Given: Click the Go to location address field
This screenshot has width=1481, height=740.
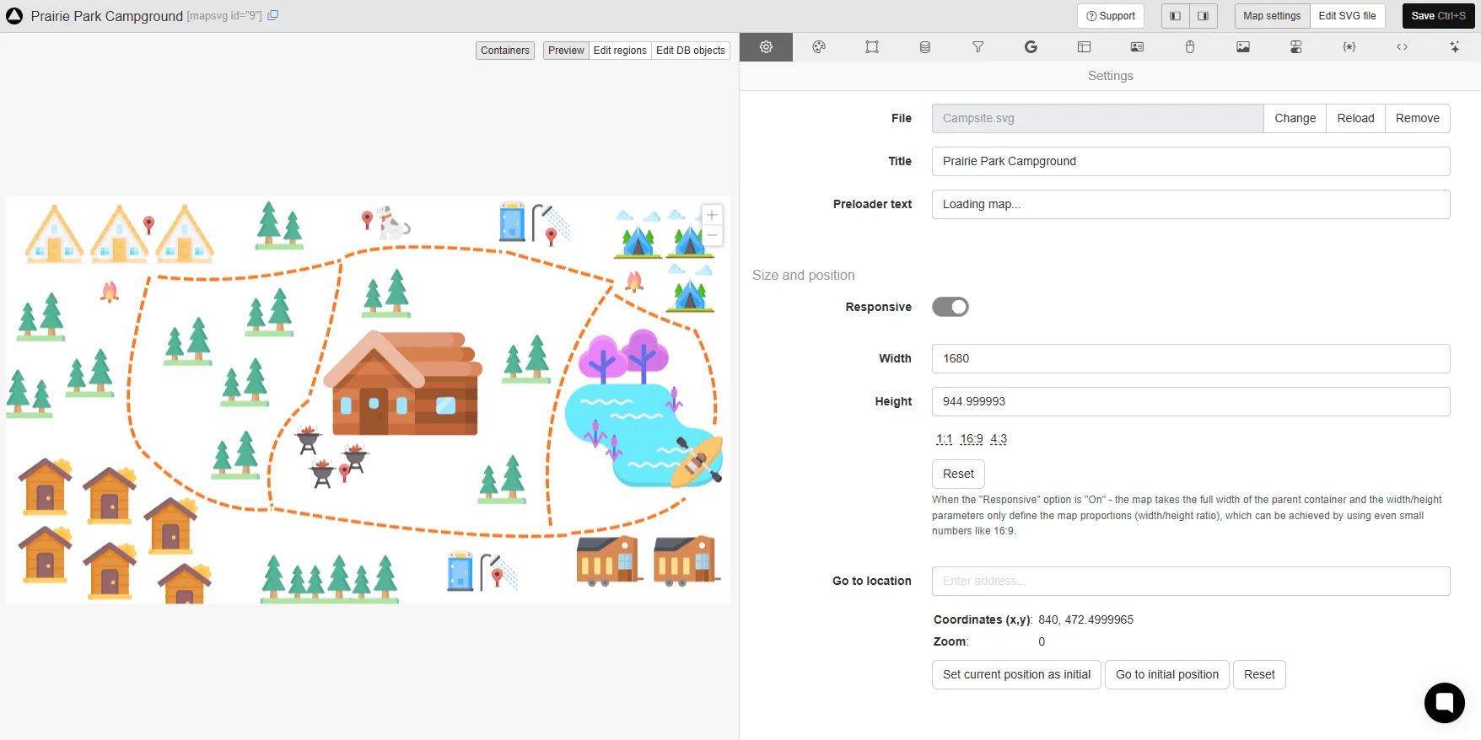Looking at the screenshot, I should coord(1190,581).
